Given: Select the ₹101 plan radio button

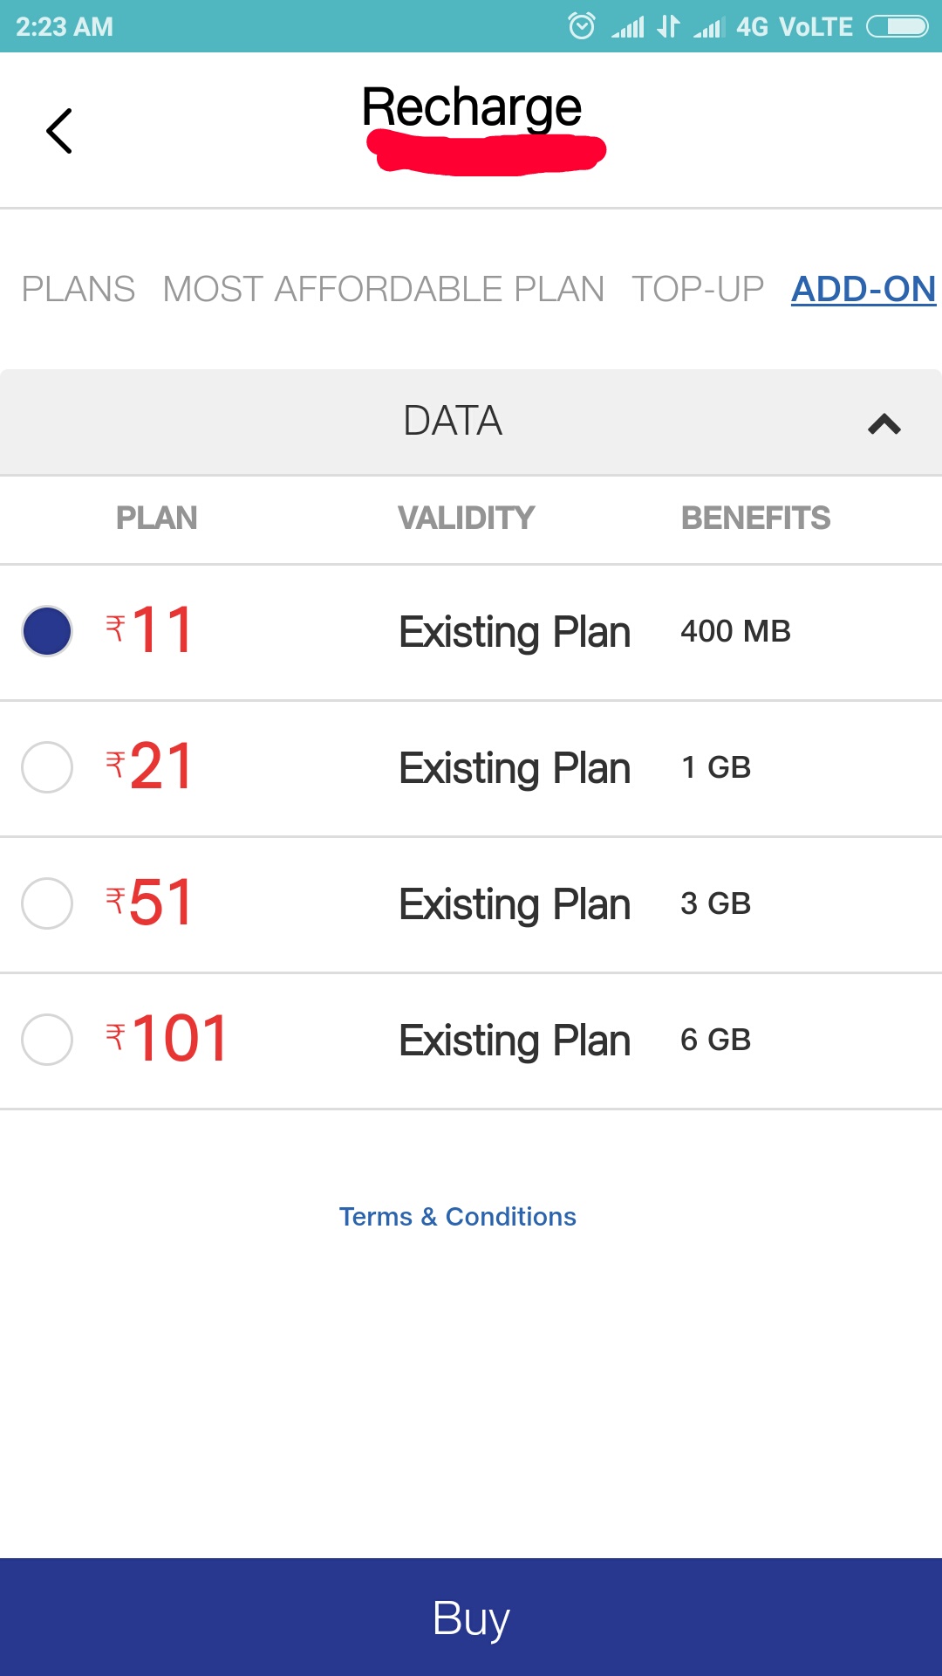Looking at the screenshot, I should click(47, 1040).
